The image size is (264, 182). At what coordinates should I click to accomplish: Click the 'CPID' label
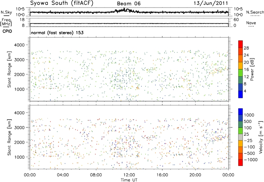coord(7,31)
